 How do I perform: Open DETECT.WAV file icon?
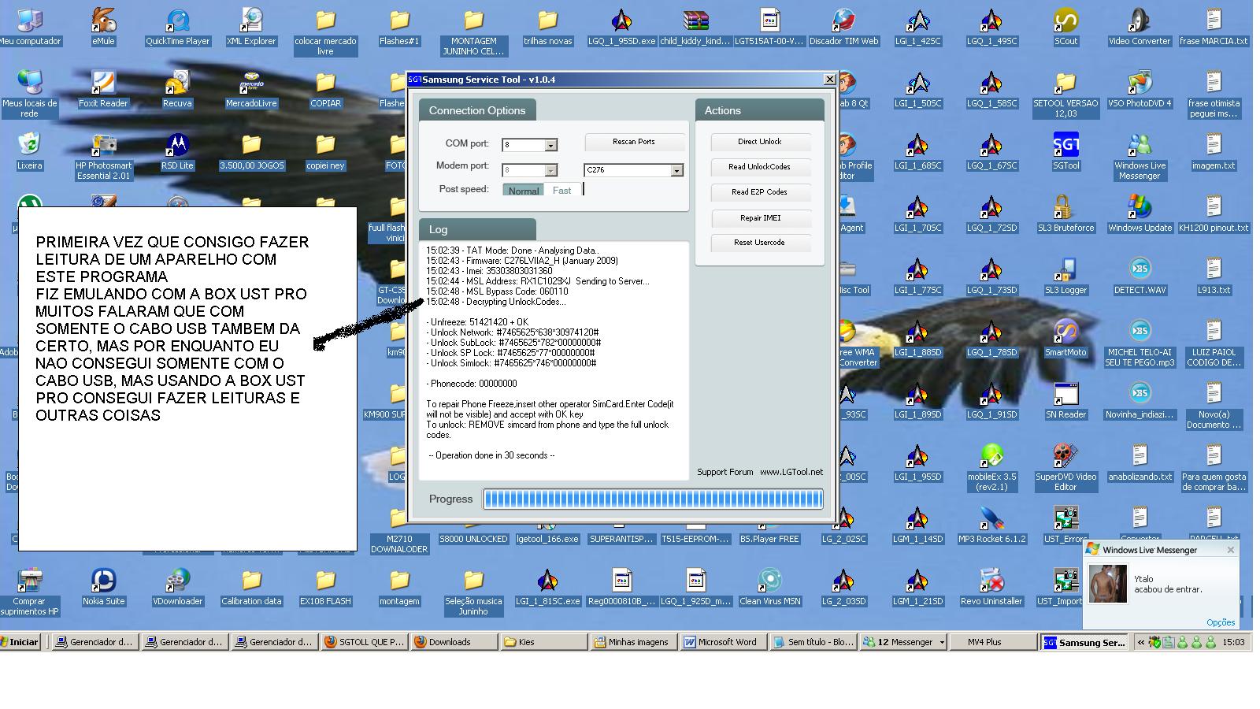1140,276
